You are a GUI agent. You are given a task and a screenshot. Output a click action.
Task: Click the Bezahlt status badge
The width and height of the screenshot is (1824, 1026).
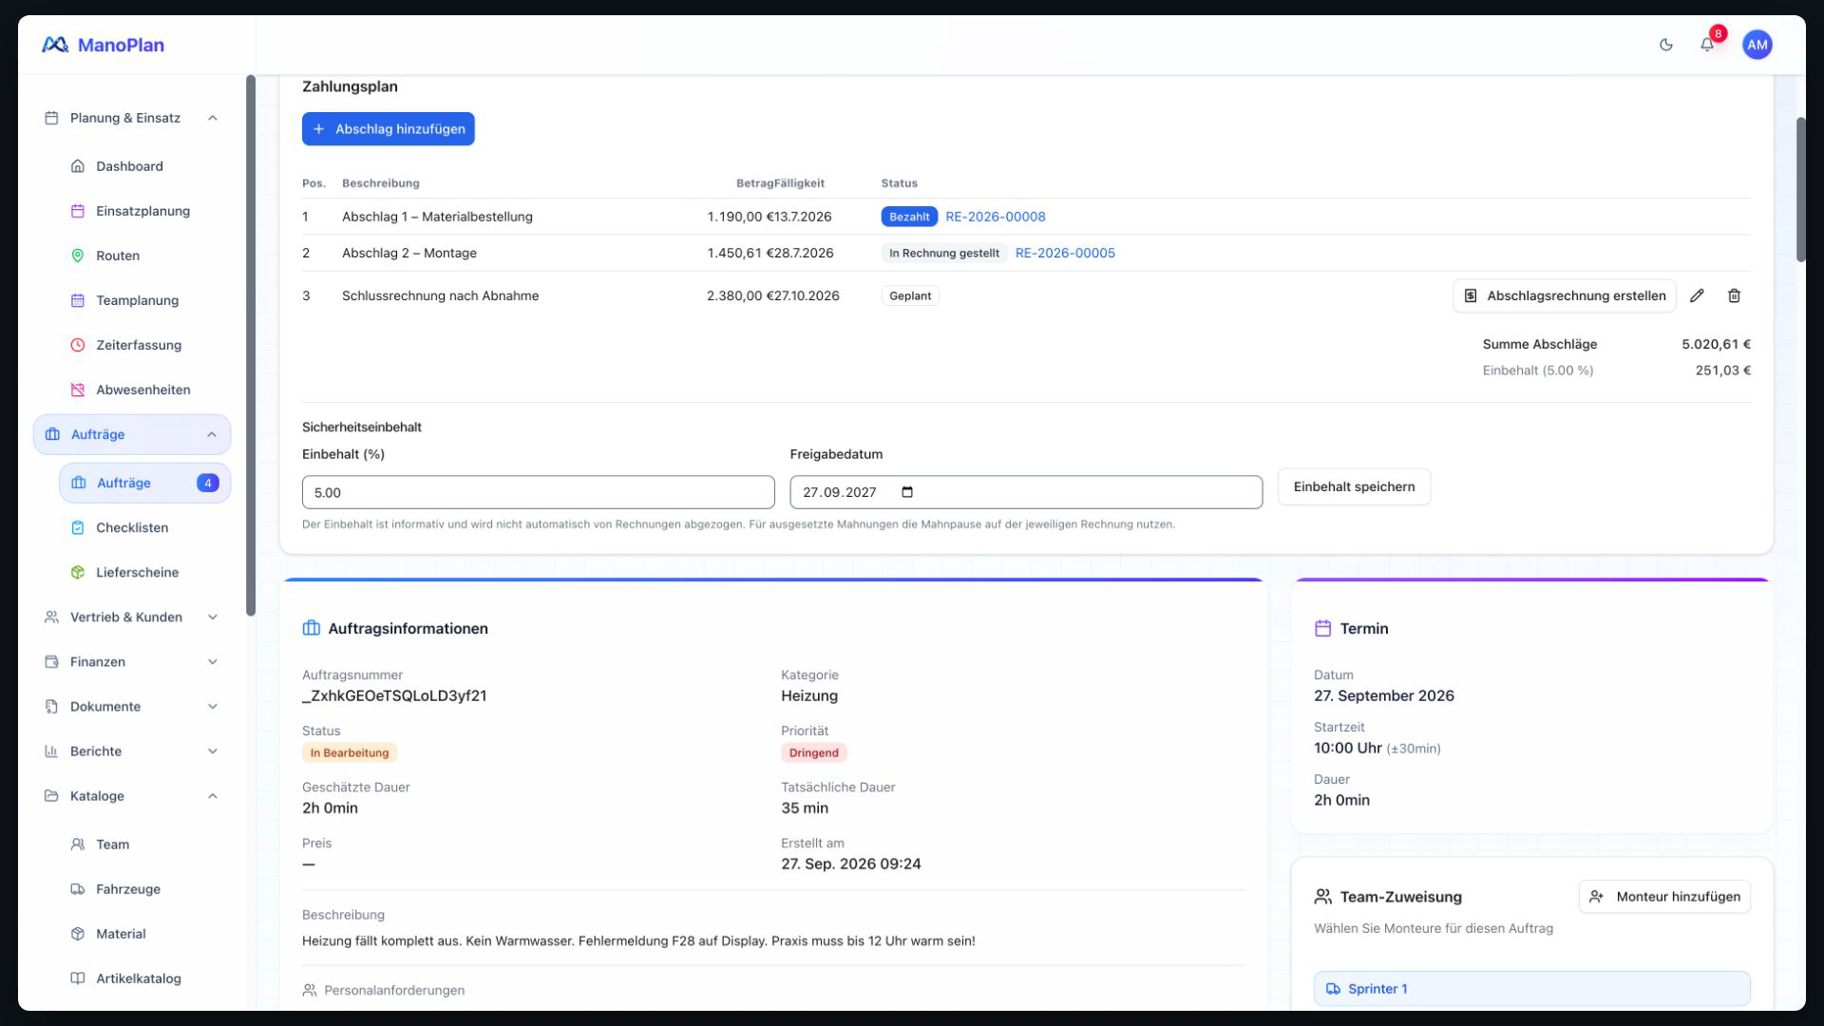[x=909, y=217]
